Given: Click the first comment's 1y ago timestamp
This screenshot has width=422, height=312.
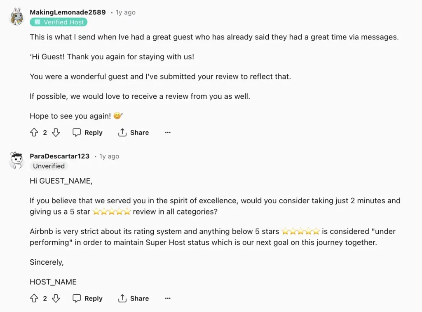Looking at the screenshot, I should pos(125,12).
